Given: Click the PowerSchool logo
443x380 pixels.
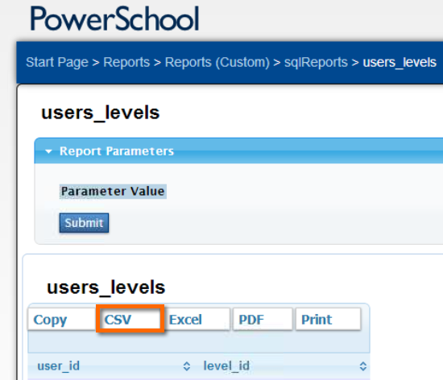Looking at the screenshot, I should tap(114, 19).
